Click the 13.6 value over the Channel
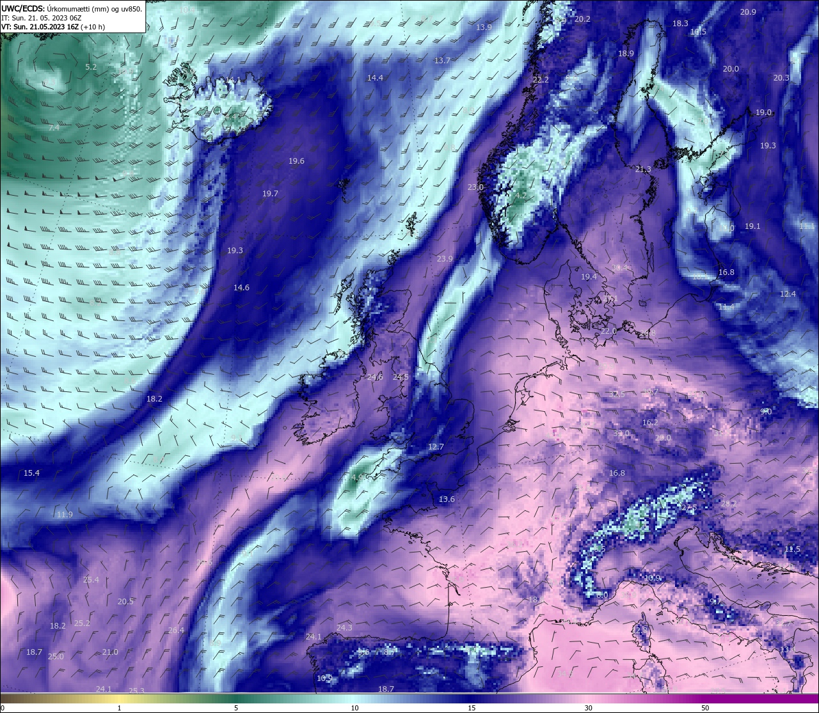Image resolution: width=819 pixels, height=713 pixels. tap(447, 499)
